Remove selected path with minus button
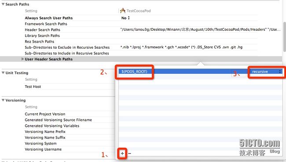This screenshot has width=286, height=162. point(129,154)
